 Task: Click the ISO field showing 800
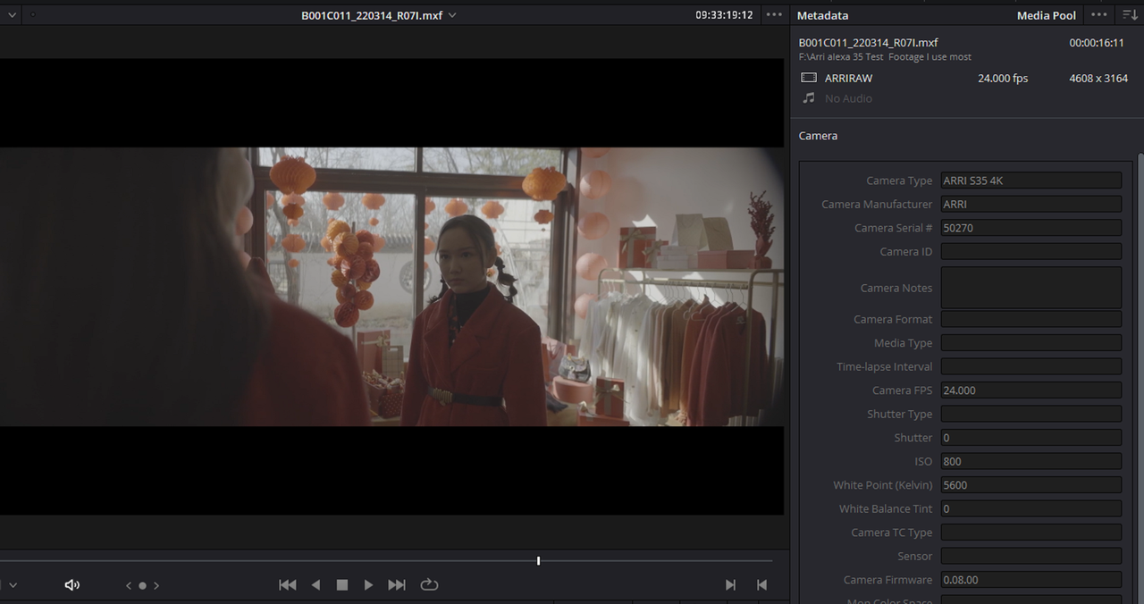1030,461
